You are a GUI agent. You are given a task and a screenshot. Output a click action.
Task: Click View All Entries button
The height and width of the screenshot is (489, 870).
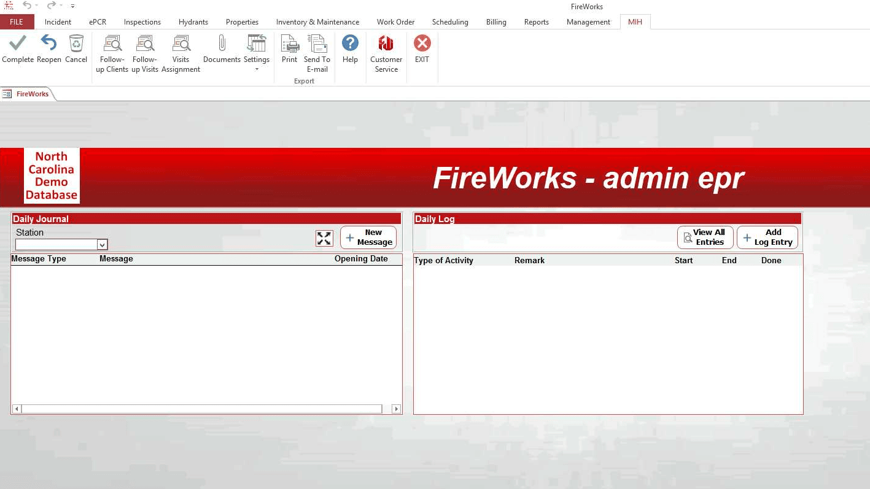(705, 237)
